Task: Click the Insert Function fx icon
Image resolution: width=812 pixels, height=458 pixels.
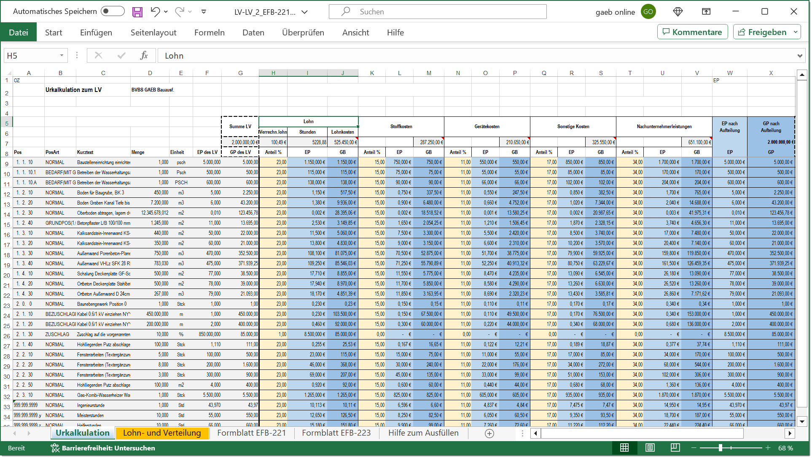Action: tap(144, 56)
